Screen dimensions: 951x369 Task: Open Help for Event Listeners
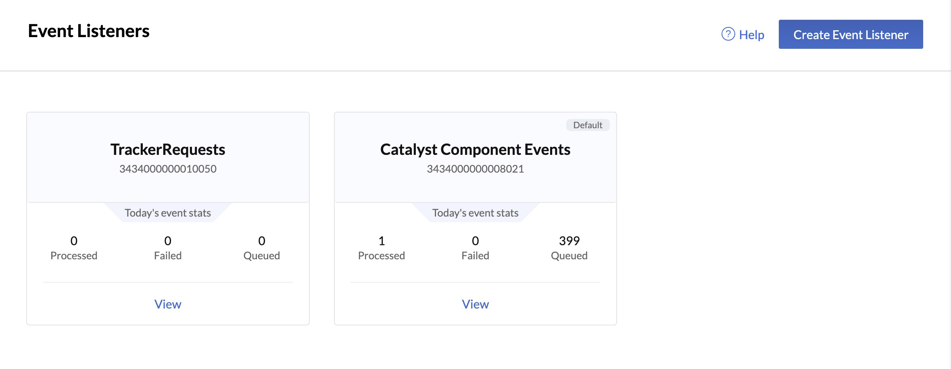(x=751, y=35)
